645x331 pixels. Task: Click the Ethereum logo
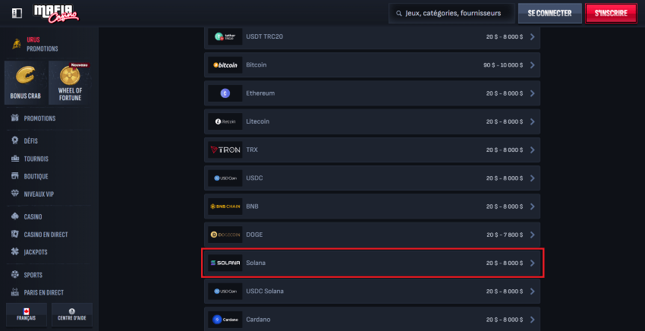(225, 93)
